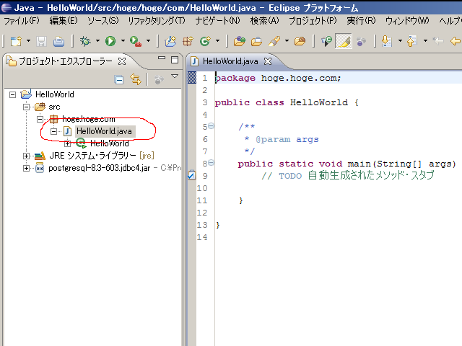Collapse the HelloWorld project node
Viewport: 462px width, 346px height.
(x=12, y=94)
